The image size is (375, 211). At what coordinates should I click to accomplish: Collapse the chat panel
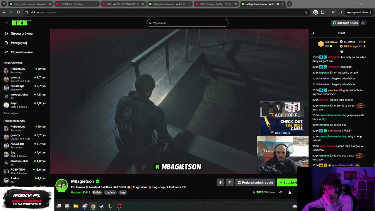point(312,33)
